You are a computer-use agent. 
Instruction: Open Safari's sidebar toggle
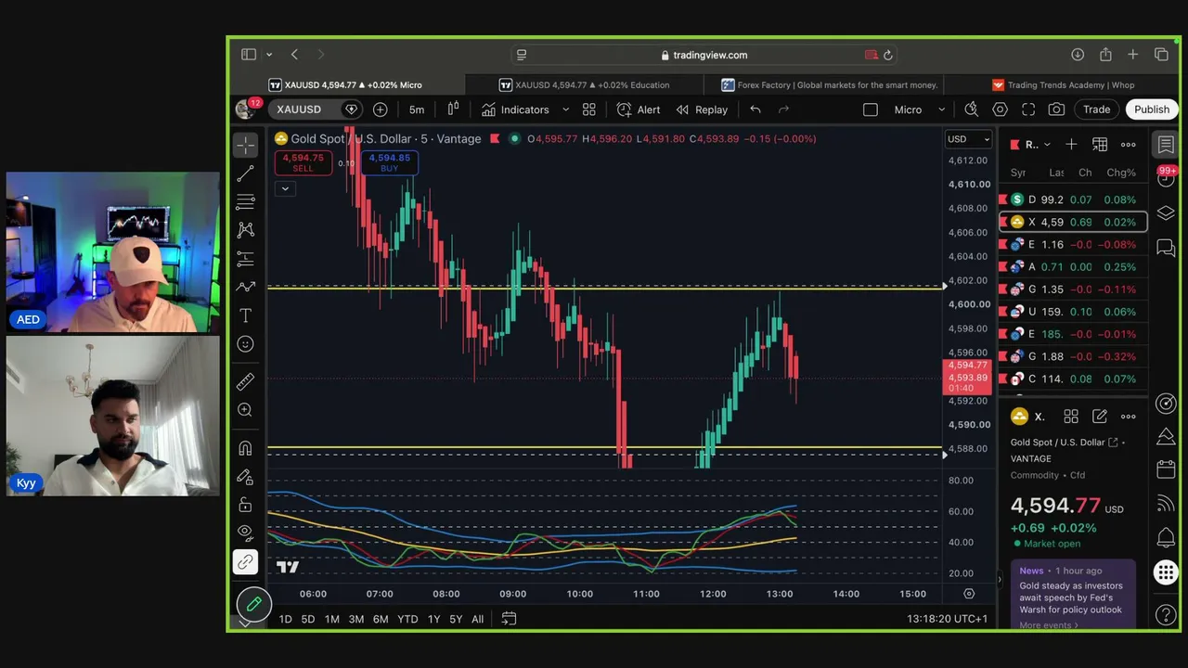click(249, 55)
